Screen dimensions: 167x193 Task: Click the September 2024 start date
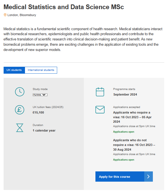[x=125, y=94]
